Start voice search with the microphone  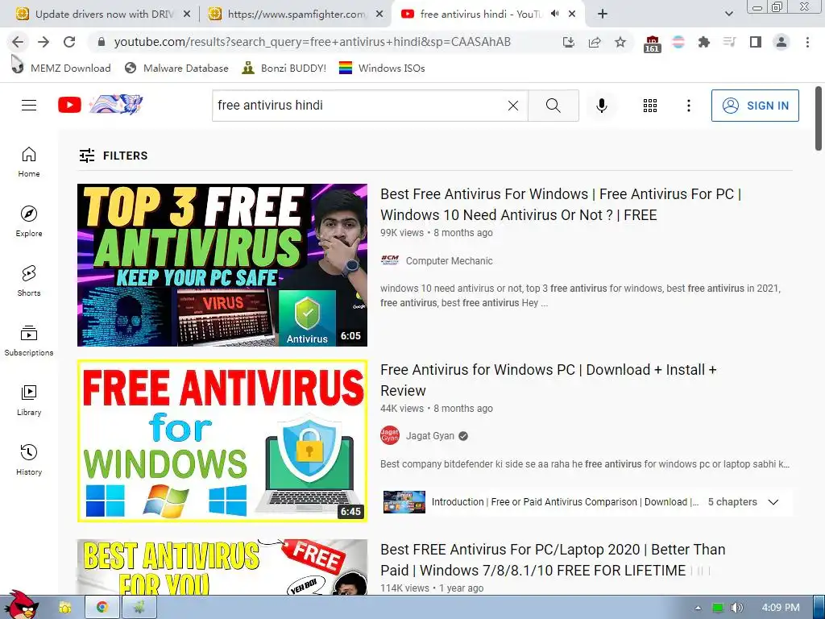pos(601,106)
